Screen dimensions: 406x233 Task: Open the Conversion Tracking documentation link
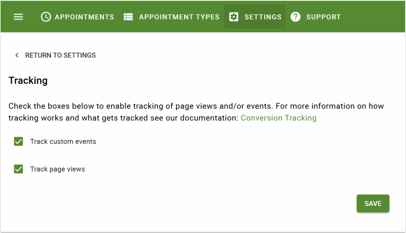tap(278, 118)
